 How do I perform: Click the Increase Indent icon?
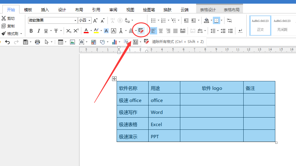pos(194,20)
